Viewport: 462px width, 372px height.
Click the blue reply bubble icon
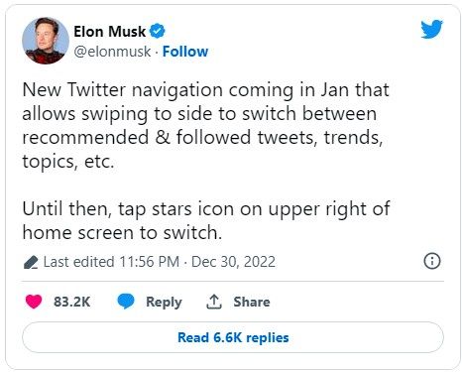(126, 302)
